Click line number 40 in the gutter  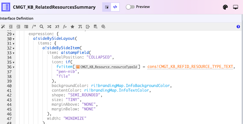9,86
